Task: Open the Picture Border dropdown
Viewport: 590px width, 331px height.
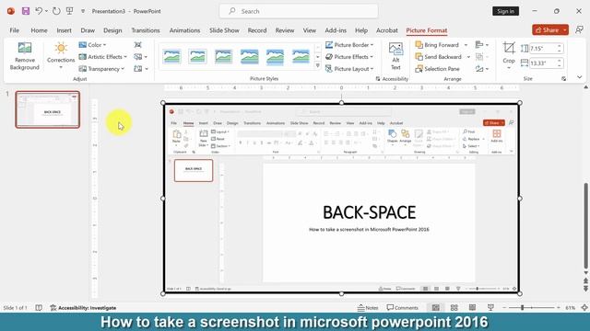Action: 349,45
